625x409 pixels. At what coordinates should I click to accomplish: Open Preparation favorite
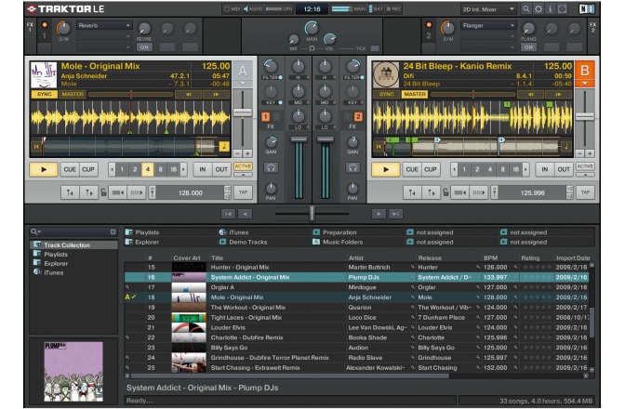coord(335,232)
